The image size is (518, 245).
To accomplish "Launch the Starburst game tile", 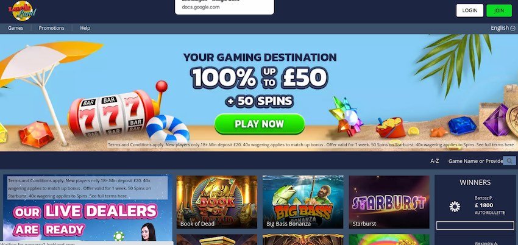I will [x=389, y=202].
